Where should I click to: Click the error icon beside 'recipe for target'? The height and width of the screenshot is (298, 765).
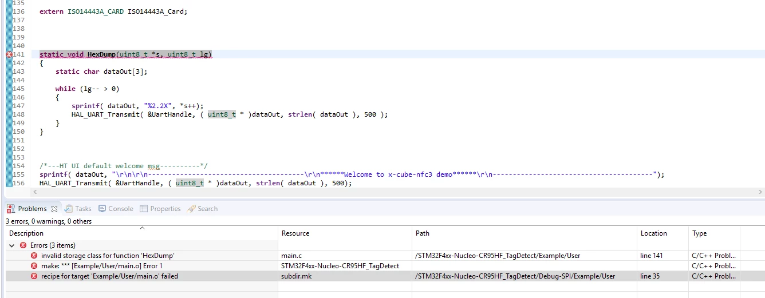click(x=34, y=276)
